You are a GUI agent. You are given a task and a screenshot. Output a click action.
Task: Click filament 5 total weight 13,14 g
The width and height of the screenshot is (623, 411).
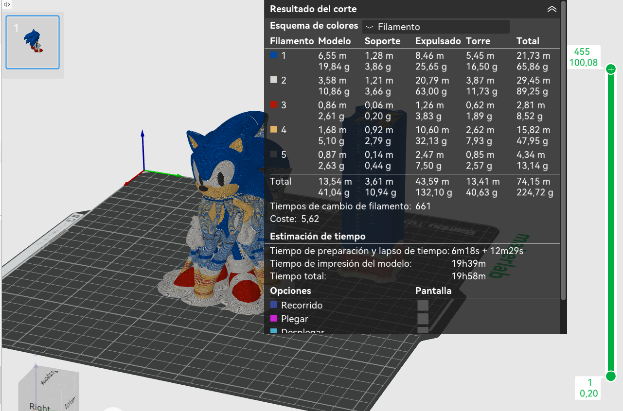pos(532,166)
